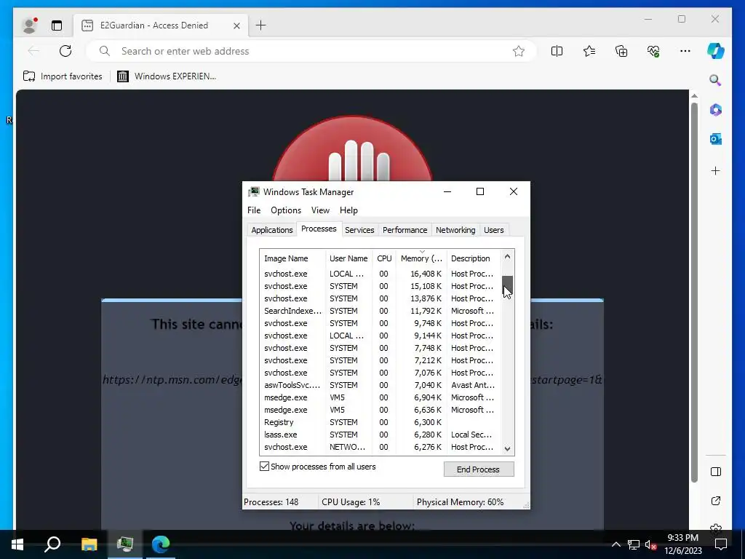Click Import favorites in bookmarks bar

pos(63,76)
